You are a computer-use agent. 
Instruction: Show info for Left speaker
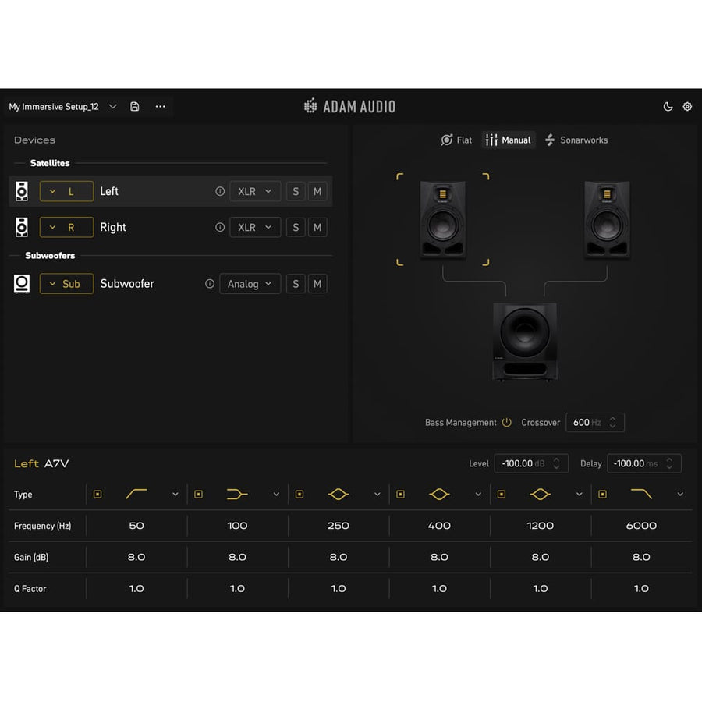[x=220, y=191]
